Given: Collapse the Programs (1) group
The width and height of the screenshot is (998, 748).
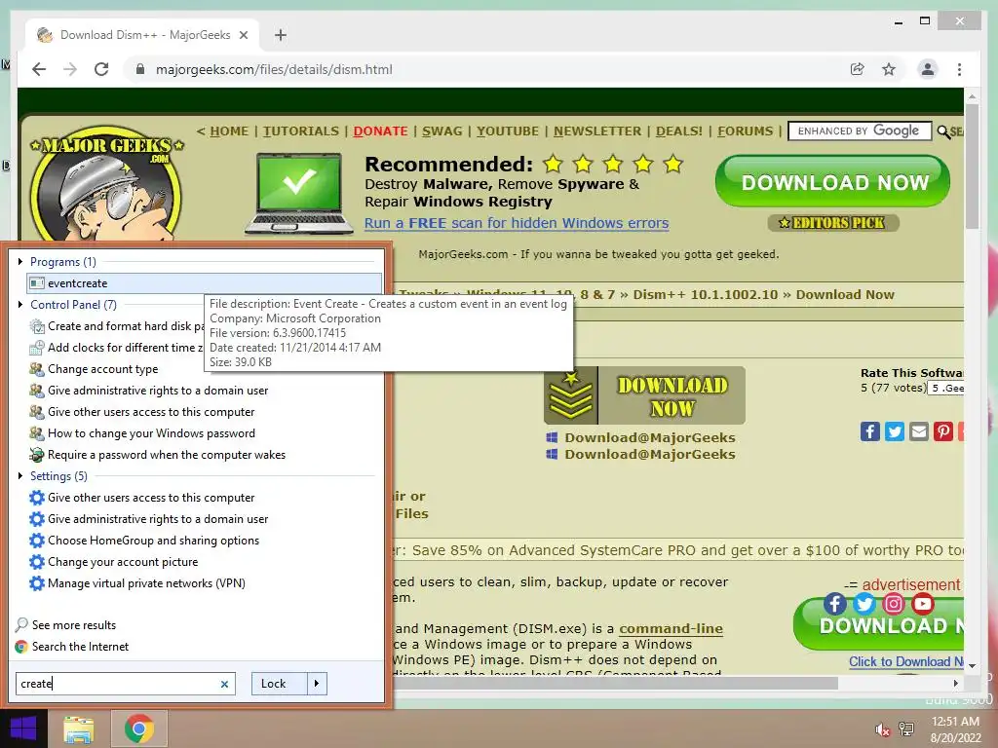Looking at the screenshot, I should 20,261.
